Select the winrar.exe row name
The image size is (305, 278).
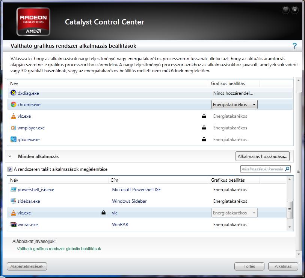28,225
